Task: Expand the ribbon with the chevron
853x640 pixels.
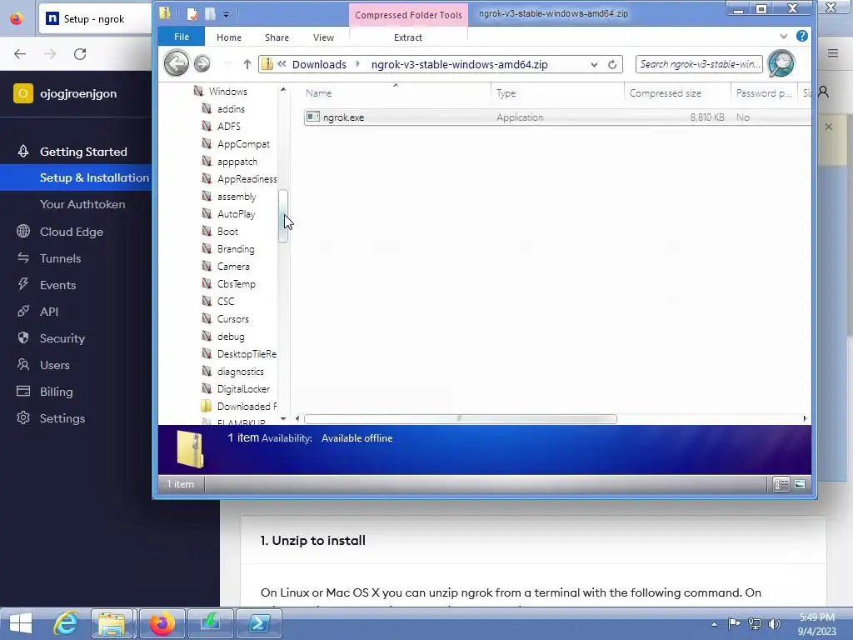Action: [783, 37]
